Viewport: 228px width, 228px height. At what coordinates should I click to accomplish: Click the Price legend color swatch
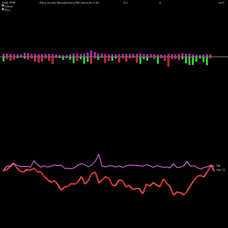3,10
